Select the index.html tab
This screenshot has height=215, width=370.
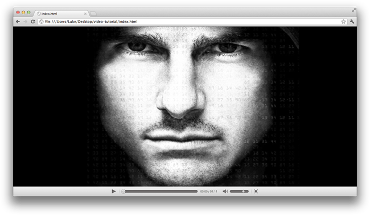click(x=61, y=14)
